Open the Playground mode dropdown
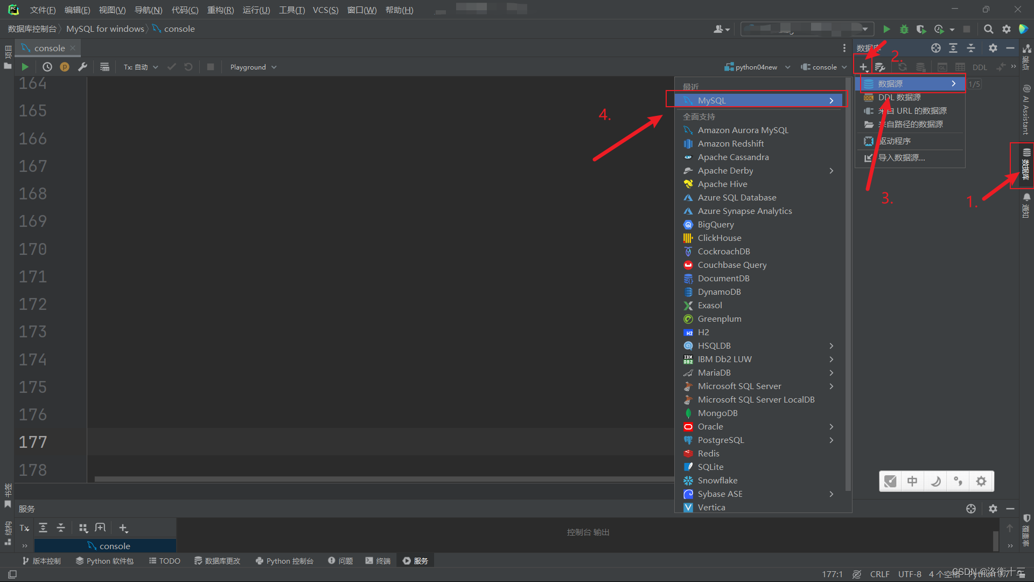Viewport: 1034px width, 582px height. 253,67
